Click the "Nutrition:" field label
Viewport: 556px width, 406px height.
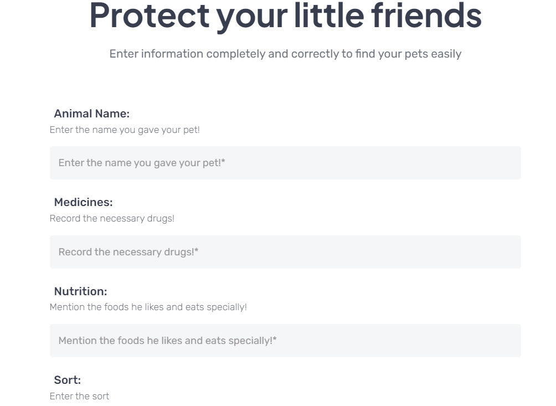pos(80,291)
